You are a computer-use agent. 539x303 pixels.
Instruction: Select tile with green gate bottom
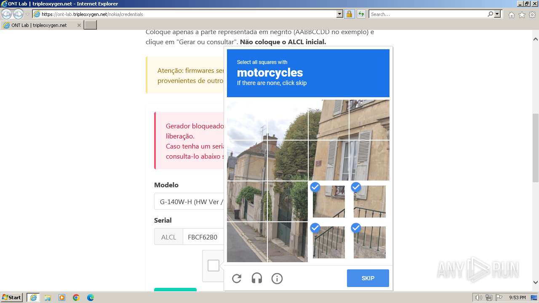pyautogui.click(x=288, y=242)
